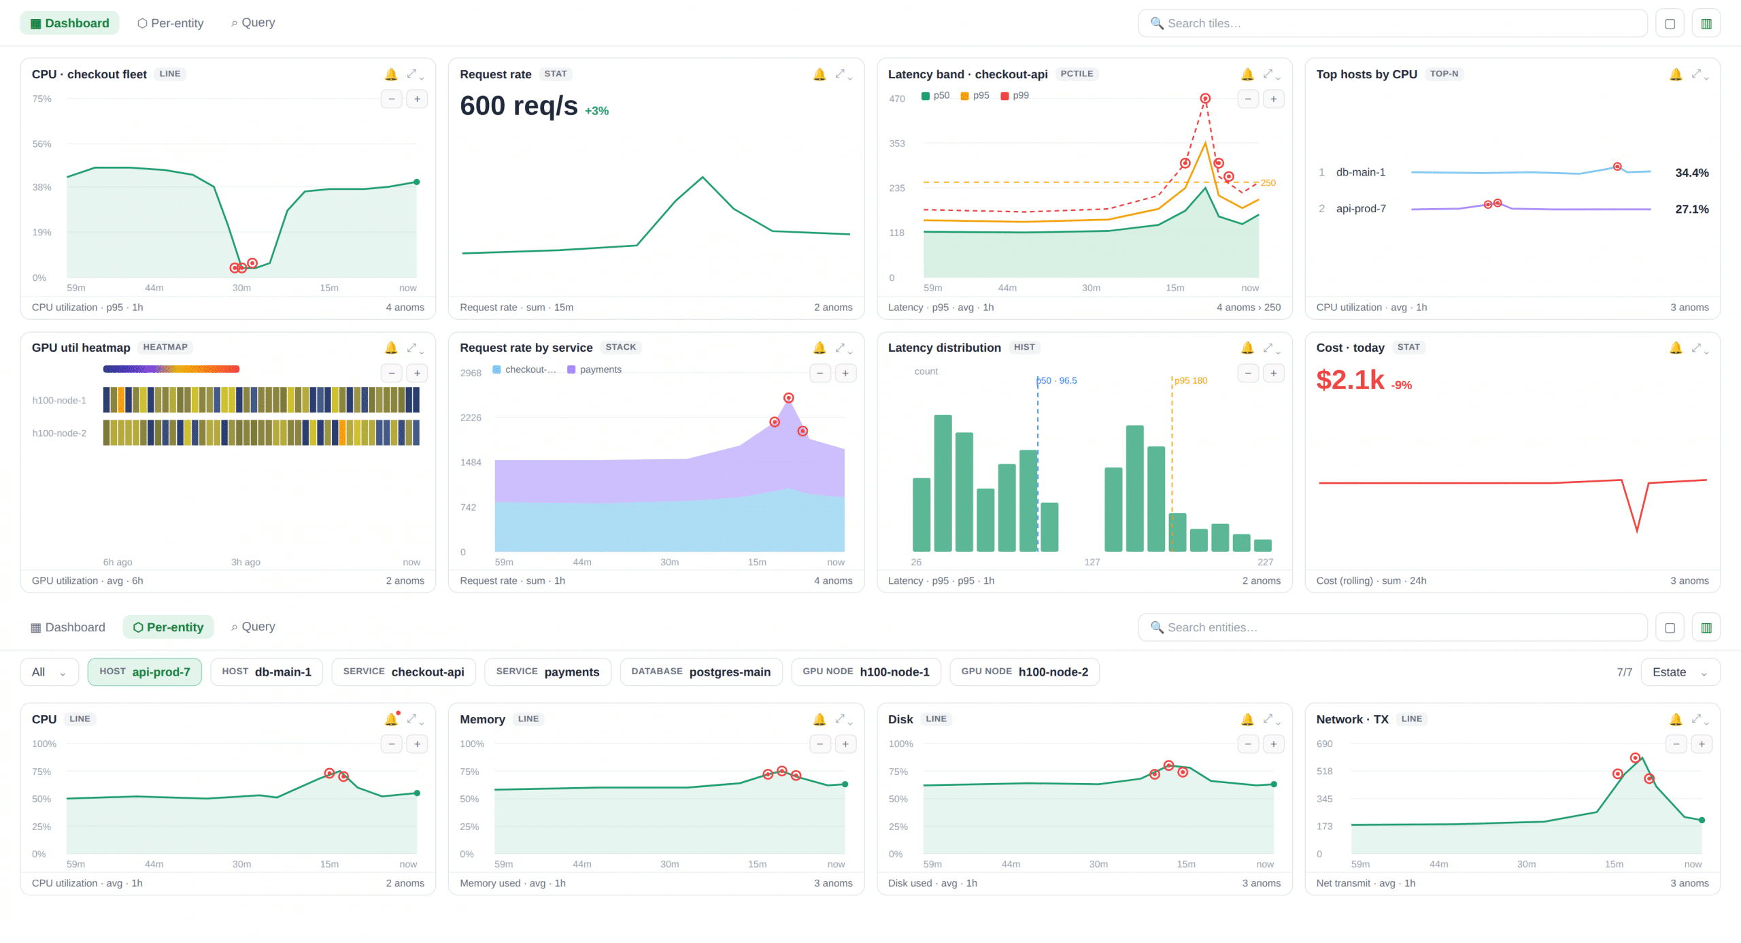Click the bell icon on Request rate tile
The height and width of the screenshot is (943, 1741).
[819, 74]
